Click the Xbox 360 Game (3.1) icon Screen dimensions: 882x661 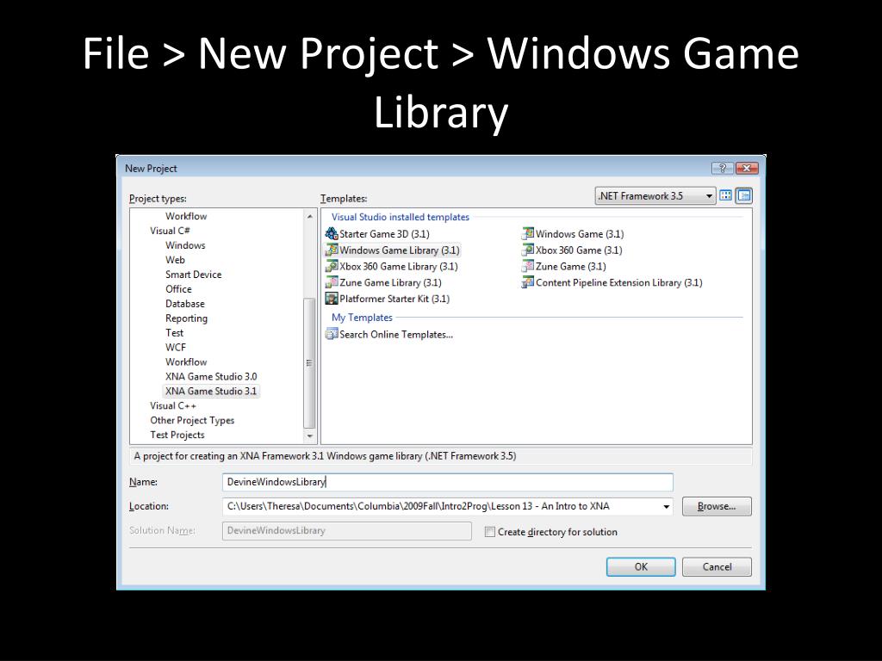coord(528,250)
